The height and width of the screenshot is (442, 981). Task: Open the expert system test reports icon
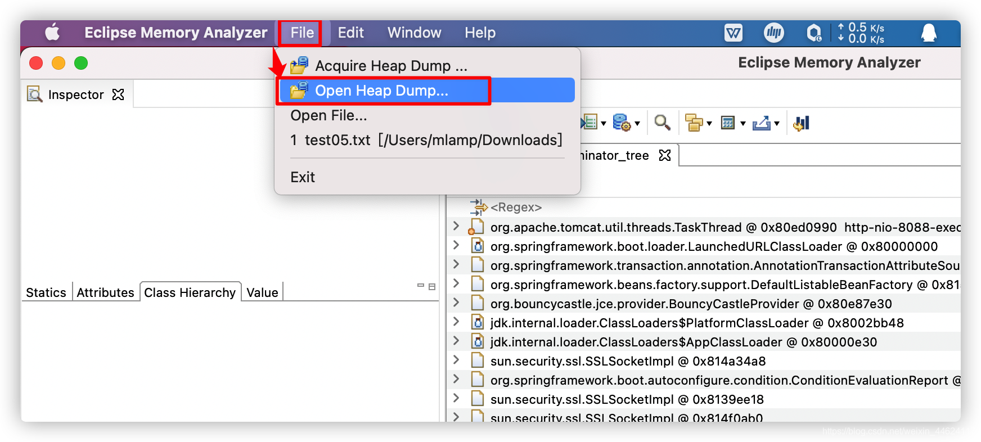point(589,122)
